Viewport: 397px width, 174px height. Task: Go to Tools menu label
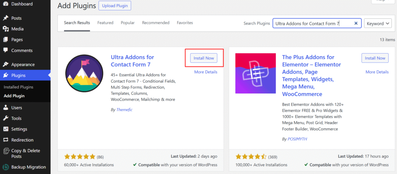[16, 118]
